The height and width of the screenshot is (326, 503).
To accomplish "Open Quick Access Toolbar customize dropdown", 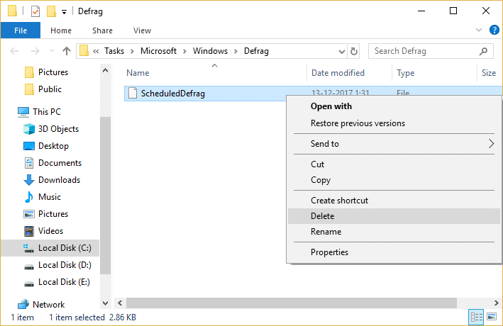I will point(65,11).
